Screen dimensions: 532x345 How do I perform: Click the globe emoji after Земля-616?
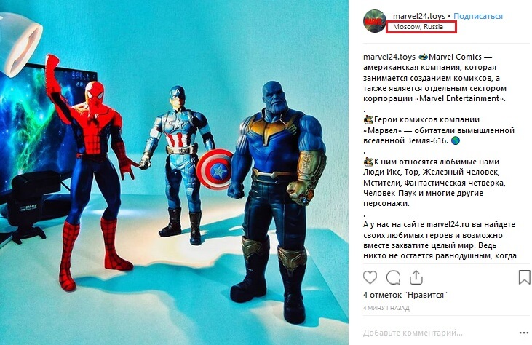(456, 140)
